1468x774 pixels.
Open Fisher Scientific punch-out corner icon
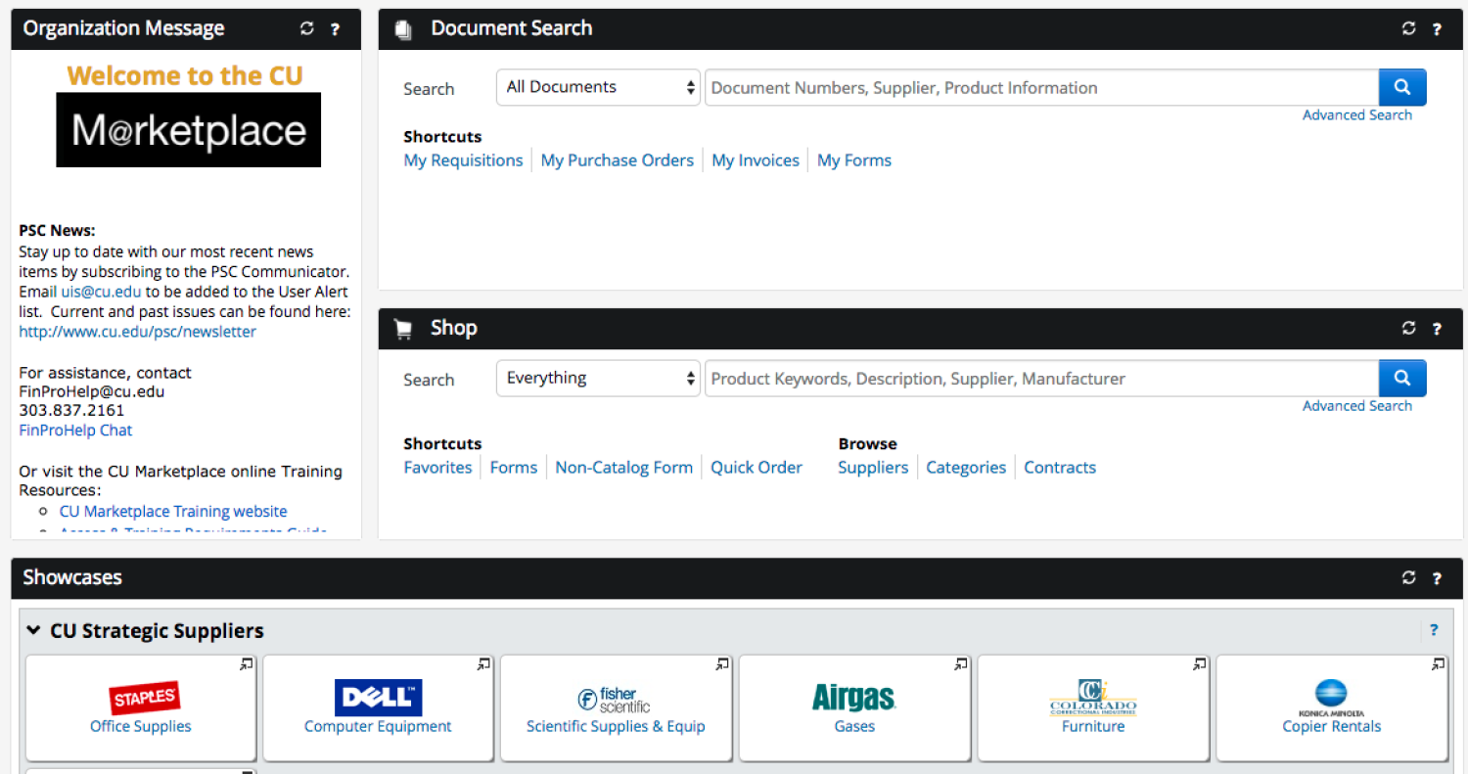coord(722,664)
